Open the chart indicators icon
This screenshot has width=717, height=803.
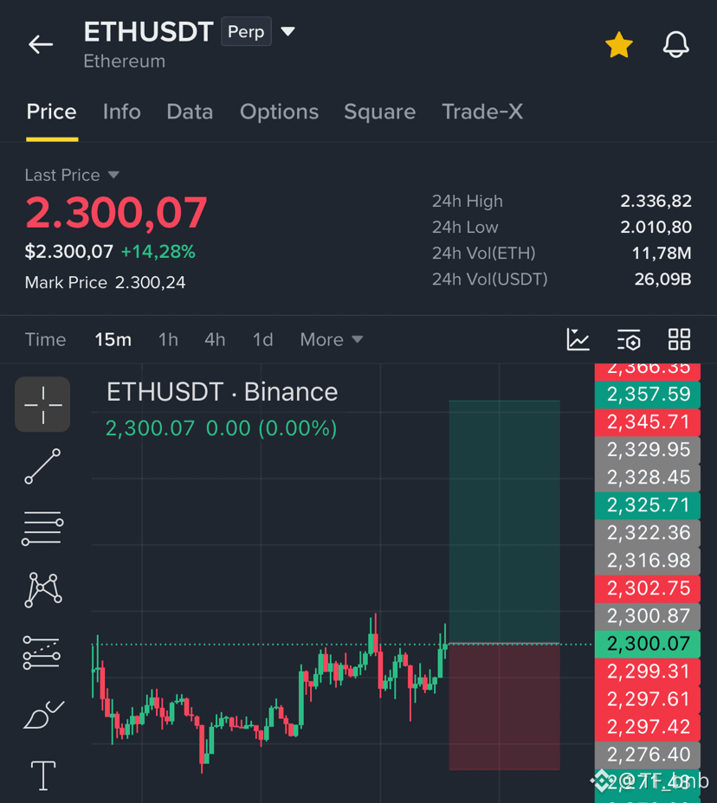(x=578, y=339)
